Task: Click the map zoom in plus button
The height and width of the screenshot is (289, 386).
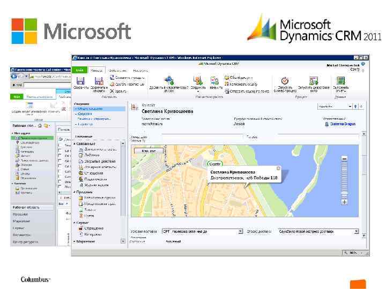Action: pyautogui.click(x=344, y=202)
